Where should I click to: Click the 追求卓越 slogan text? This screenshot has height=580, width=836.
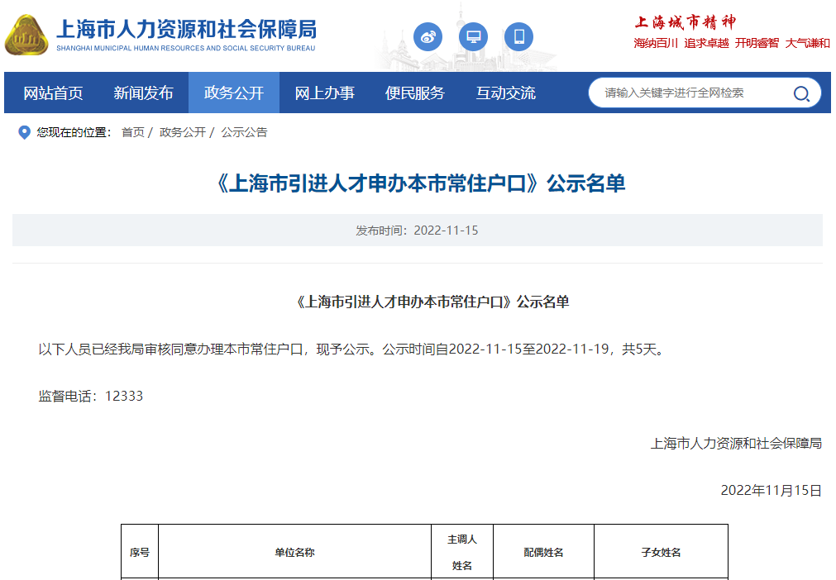click(706, 43)
